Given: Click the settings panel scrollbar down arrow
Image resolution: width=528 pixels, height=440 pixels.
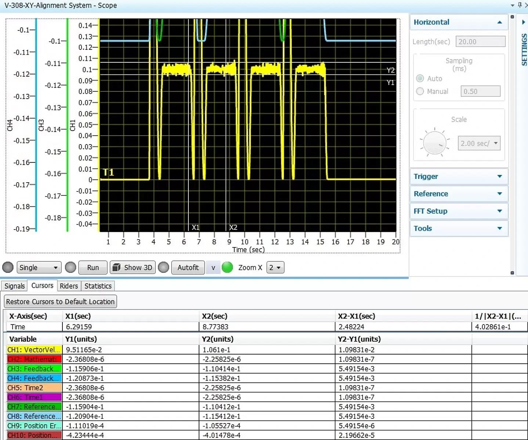Looking at the screenshot, I should pyautogui.click(x=512, y=272).
